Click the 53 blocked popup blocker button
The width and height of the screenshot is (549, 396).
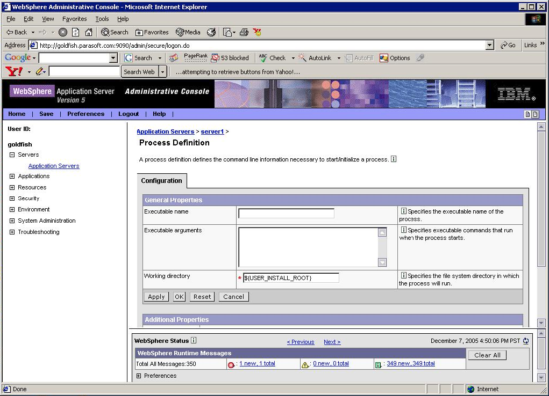(230, 57)
